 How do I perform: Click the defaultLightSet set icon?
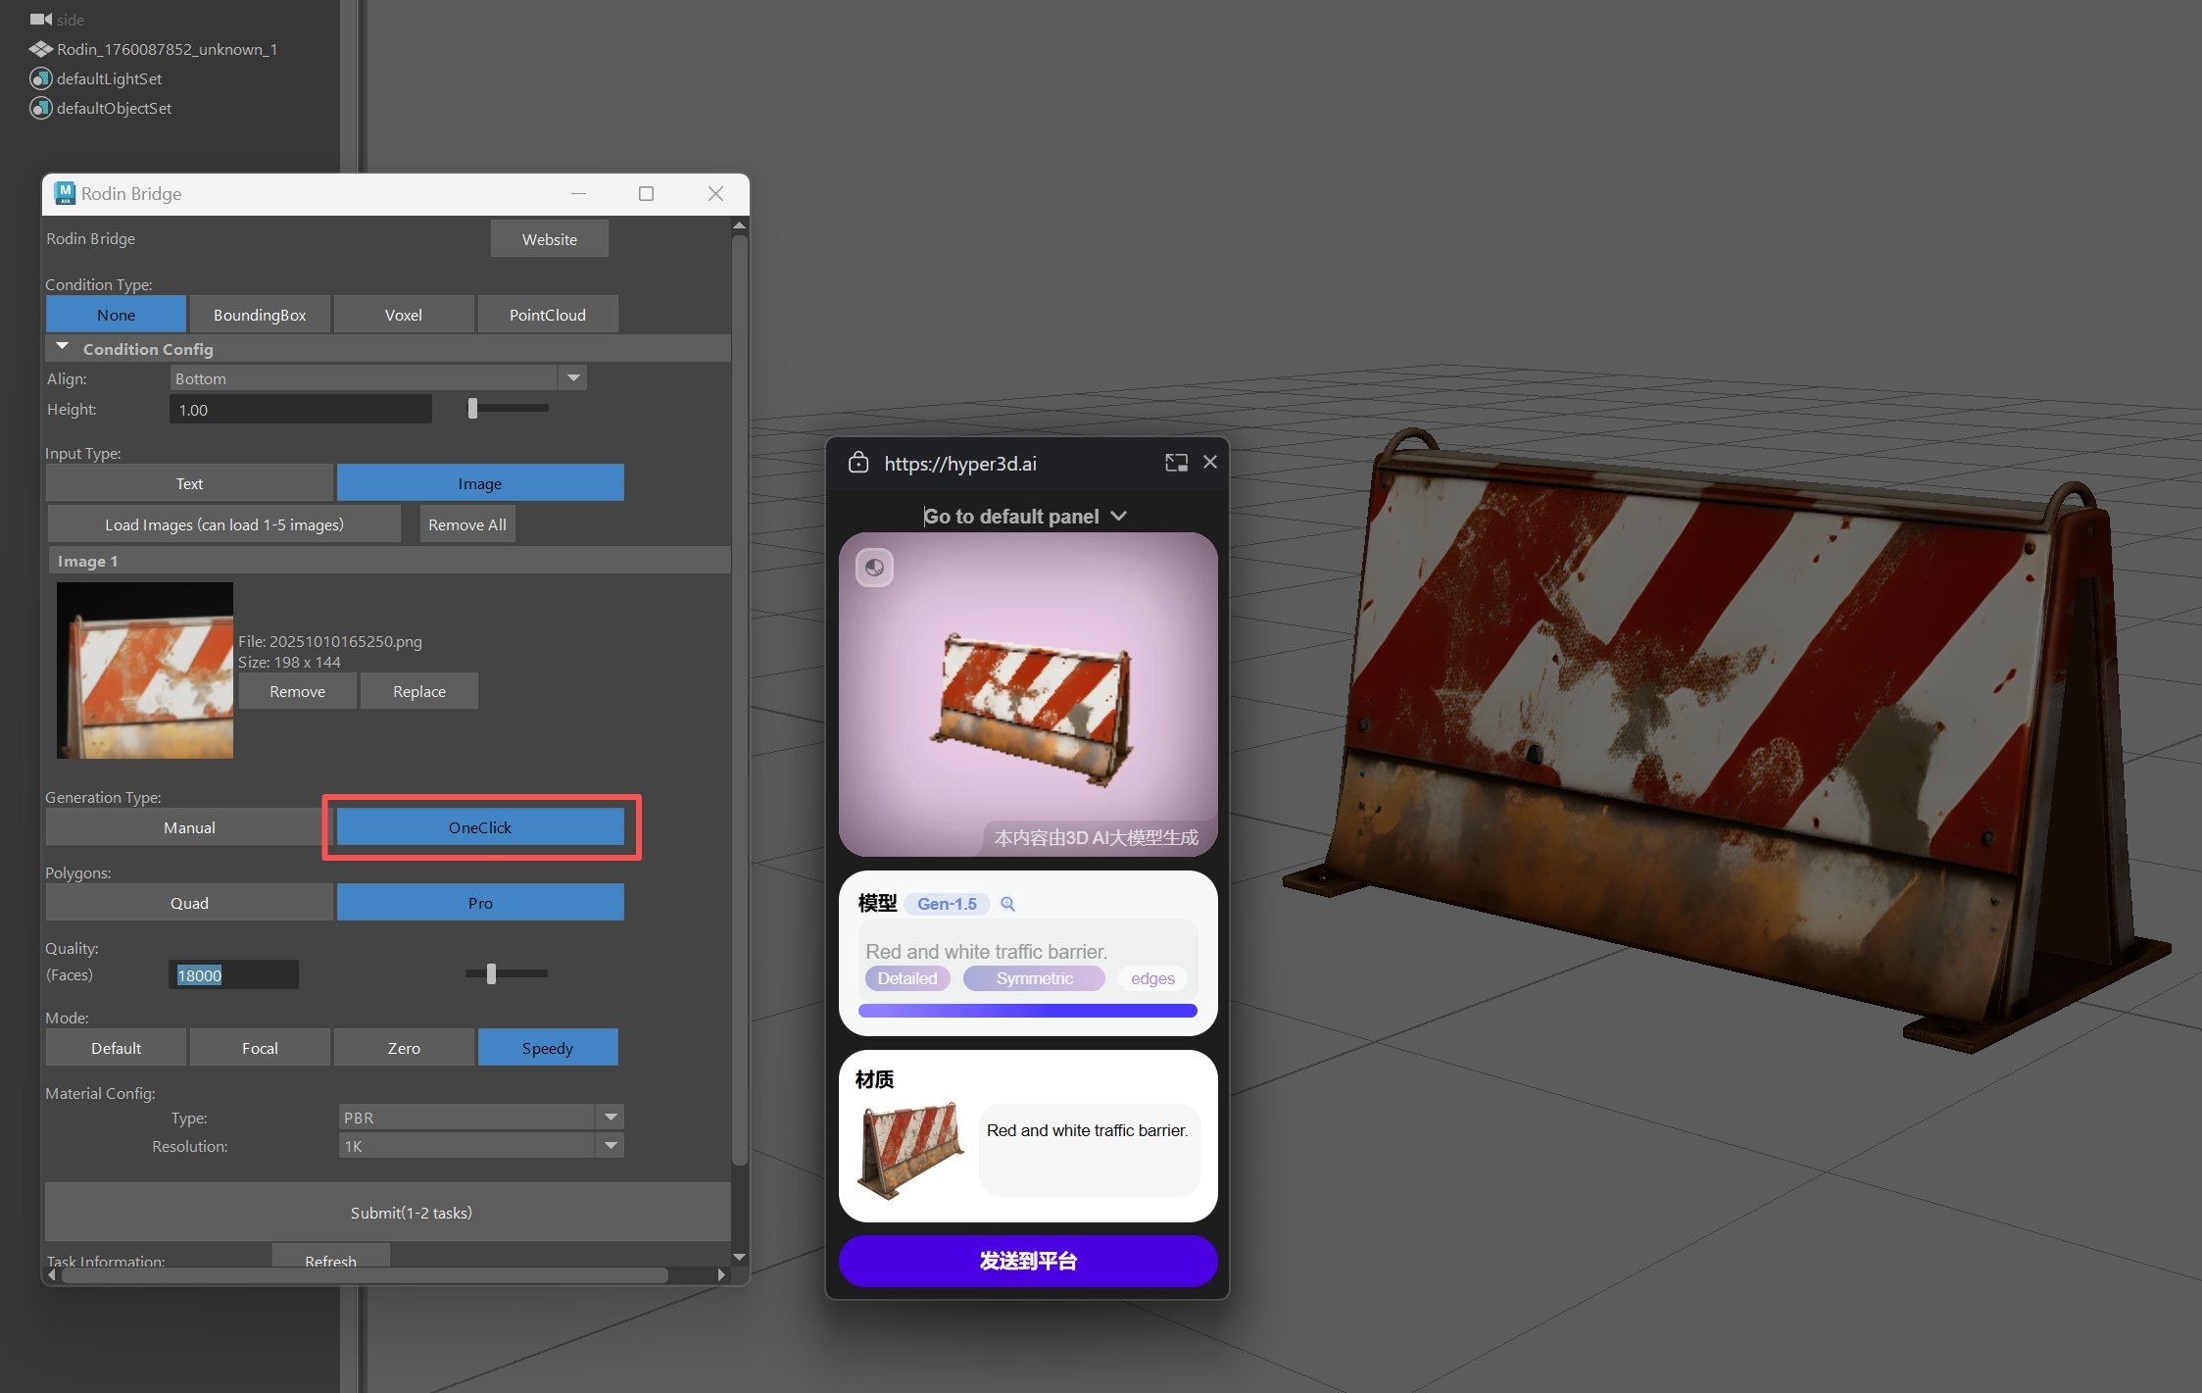(40, 78)
